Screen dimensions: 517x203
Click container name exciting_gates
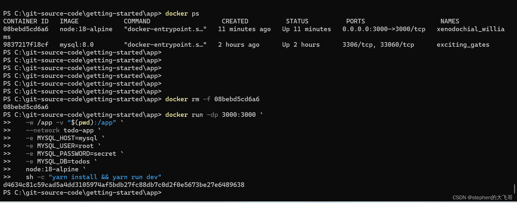click(463, 45)
